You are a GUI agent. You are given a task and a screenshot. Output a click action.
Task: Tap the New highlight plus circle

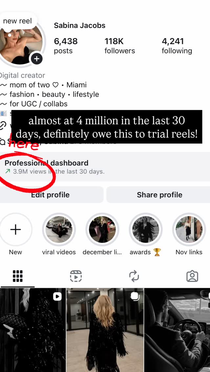(x=15, y=230)
